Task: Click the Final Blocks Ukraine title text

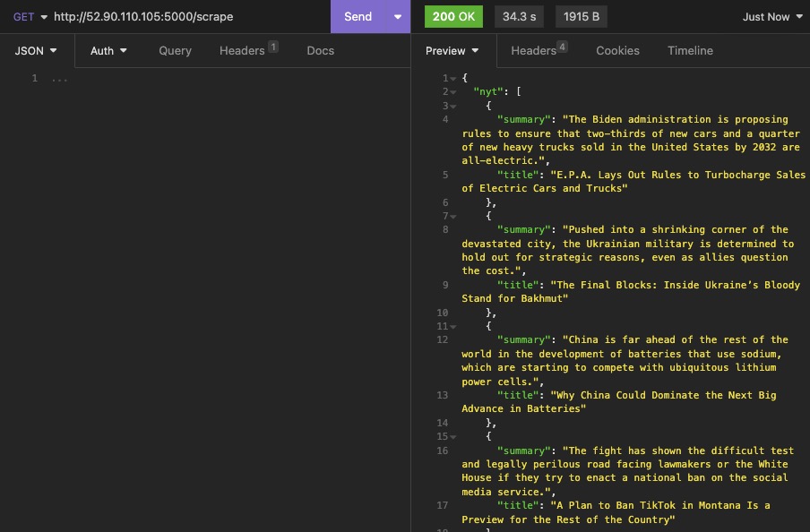Action: point(631,291)
